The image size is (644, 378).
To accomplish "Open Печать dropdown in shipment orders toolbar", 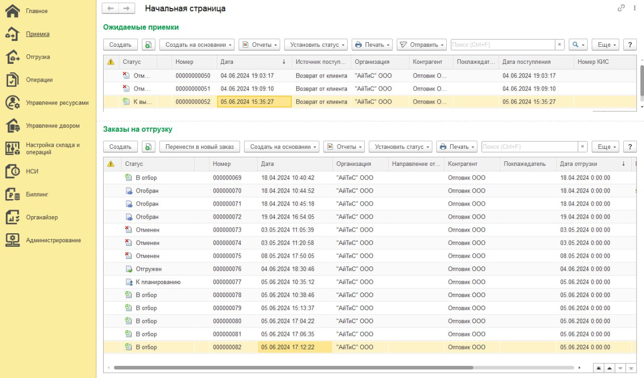I will [456, 147].
